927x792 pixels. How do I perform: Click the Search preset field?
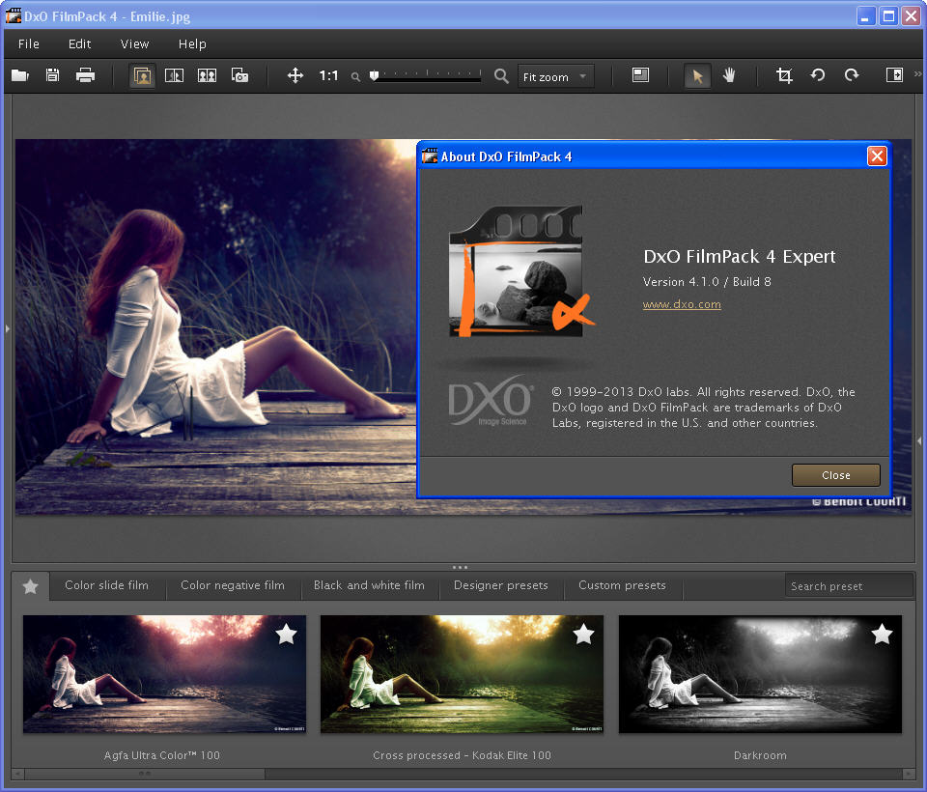click(849, 586)
